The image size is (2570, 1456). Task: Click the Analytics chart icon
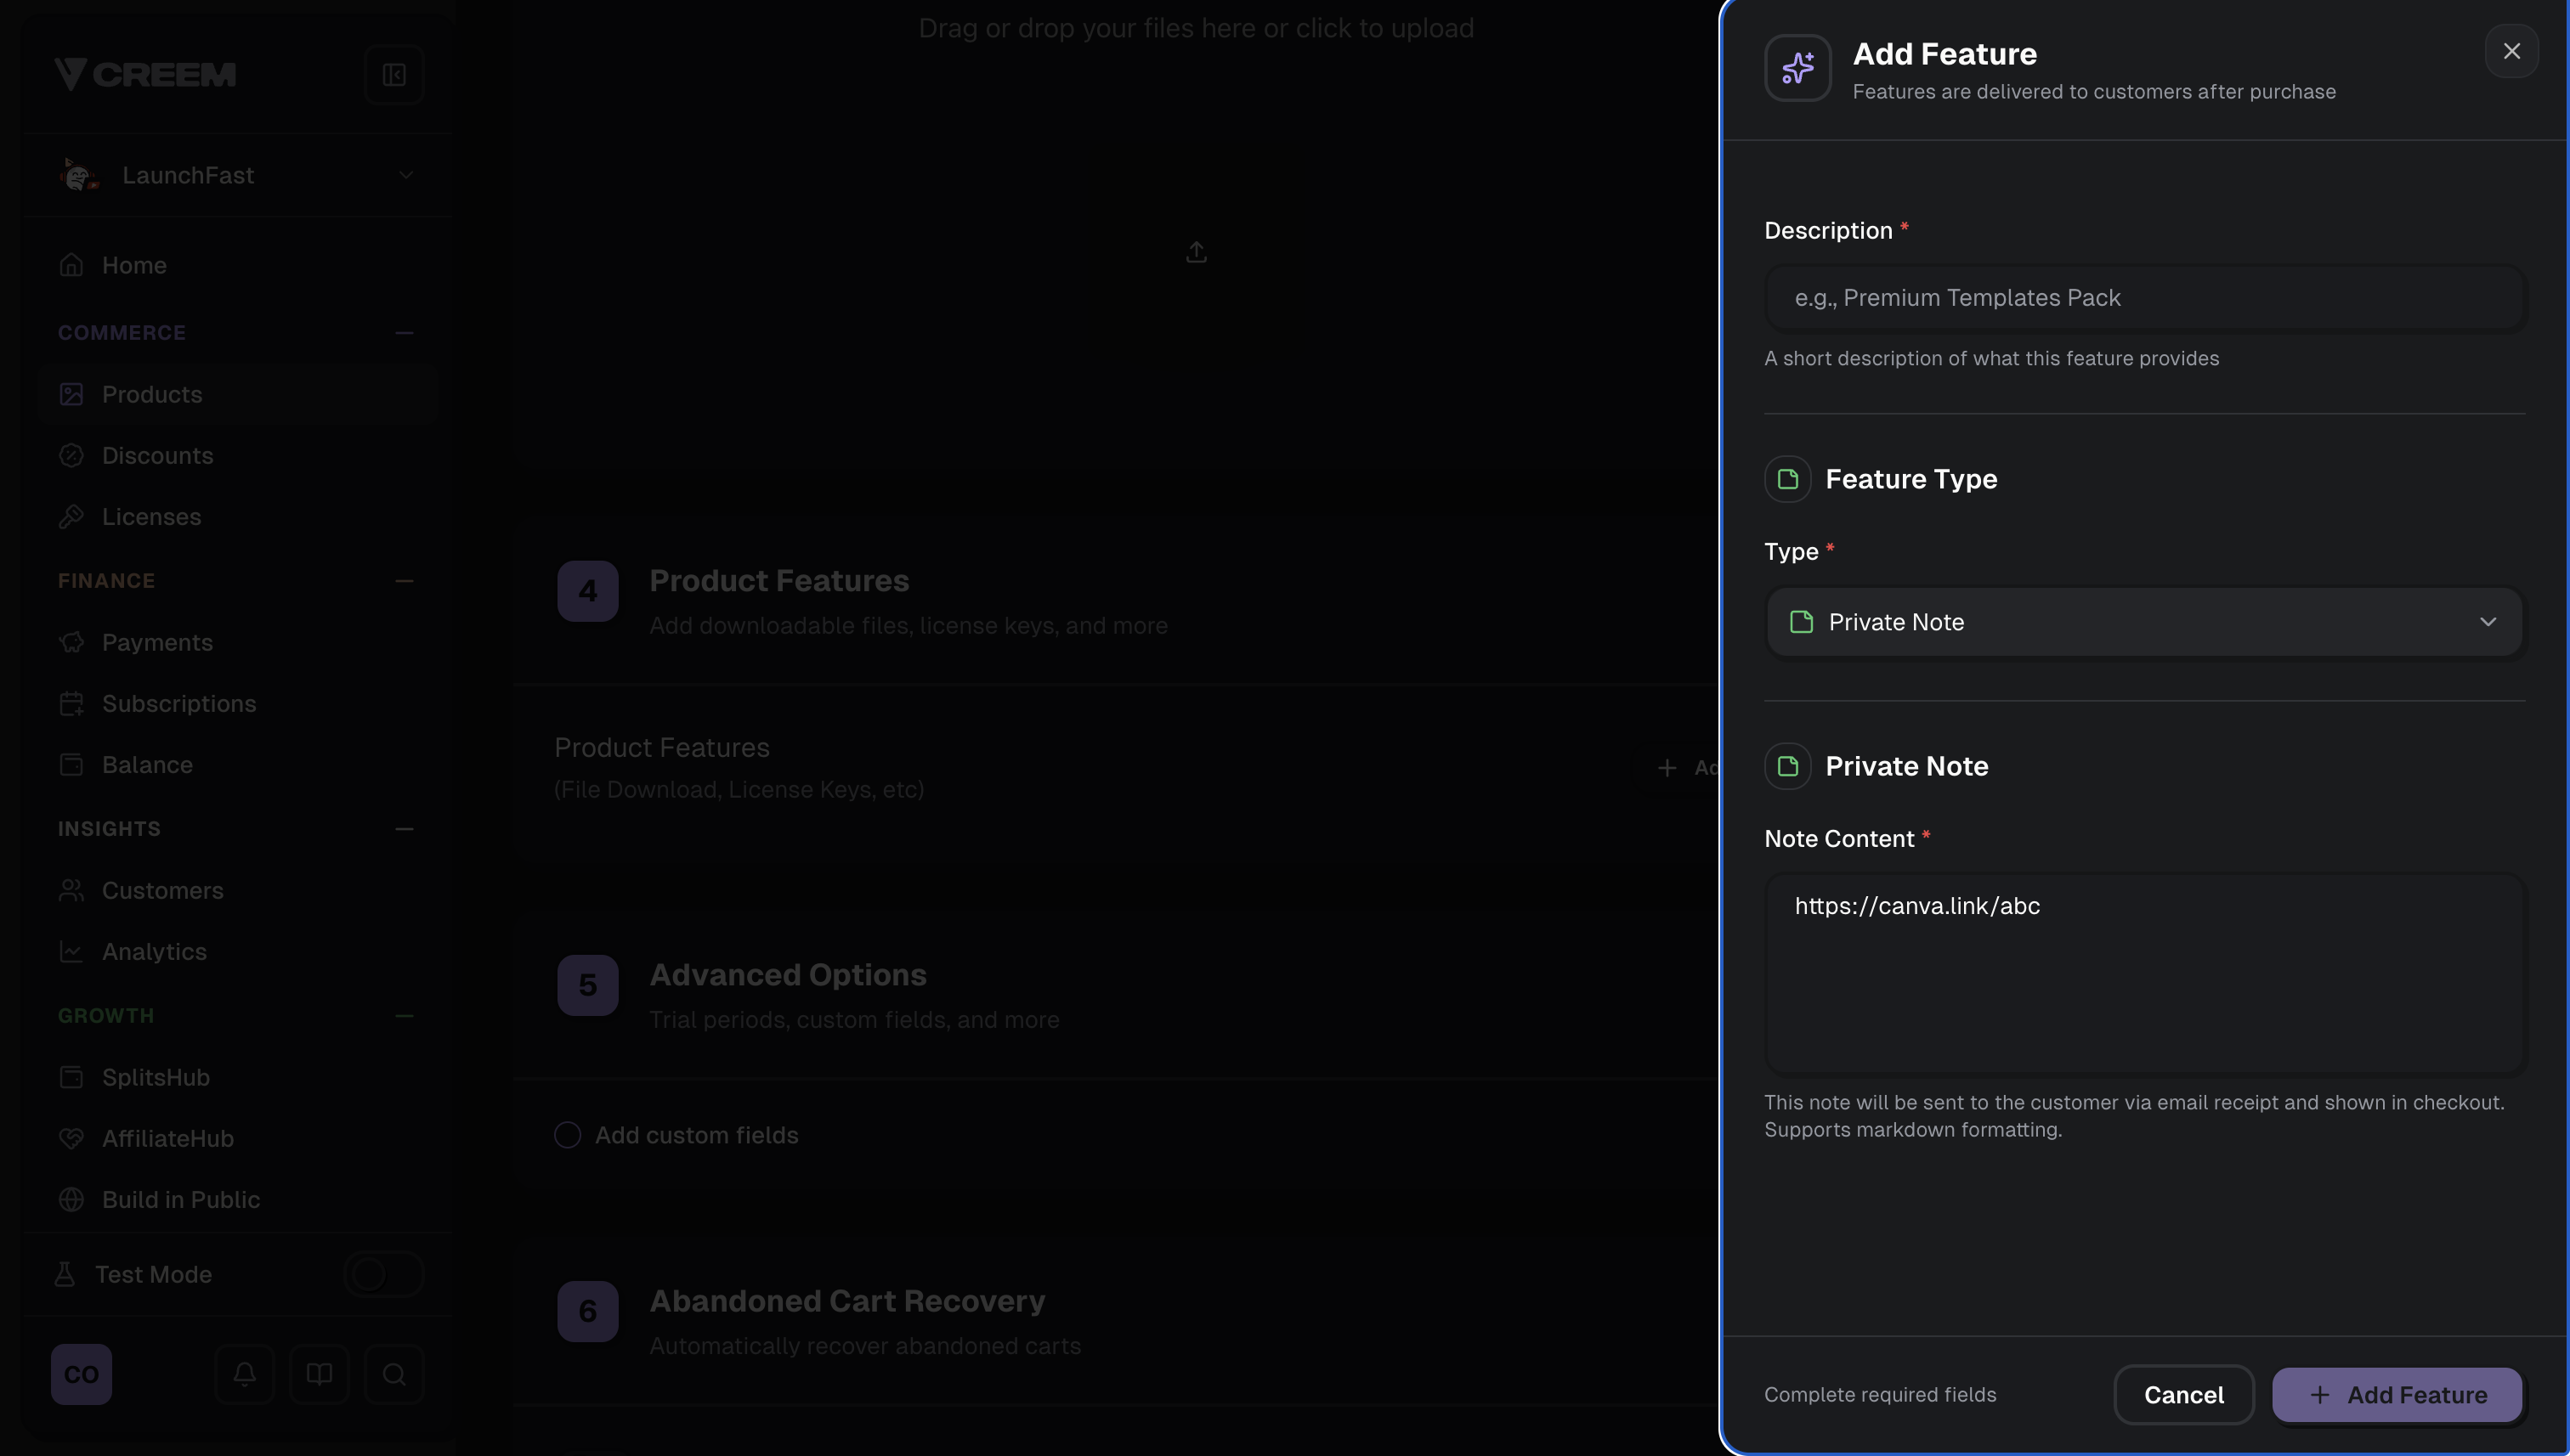point(71,951)
